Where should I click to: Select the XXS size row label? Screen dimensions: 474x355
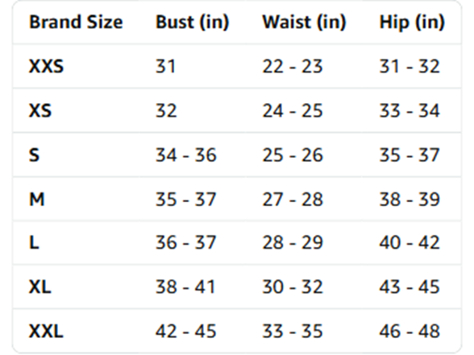[46, 66]
